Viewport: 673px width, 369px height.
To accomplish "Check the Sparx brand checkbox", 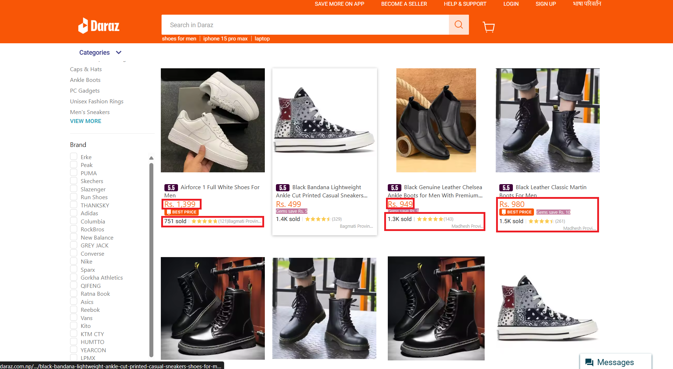I will coord(74,269).
